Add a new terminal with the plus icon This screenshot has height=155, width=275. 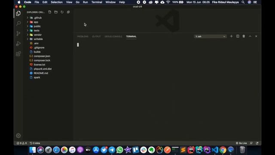(231, 36)
